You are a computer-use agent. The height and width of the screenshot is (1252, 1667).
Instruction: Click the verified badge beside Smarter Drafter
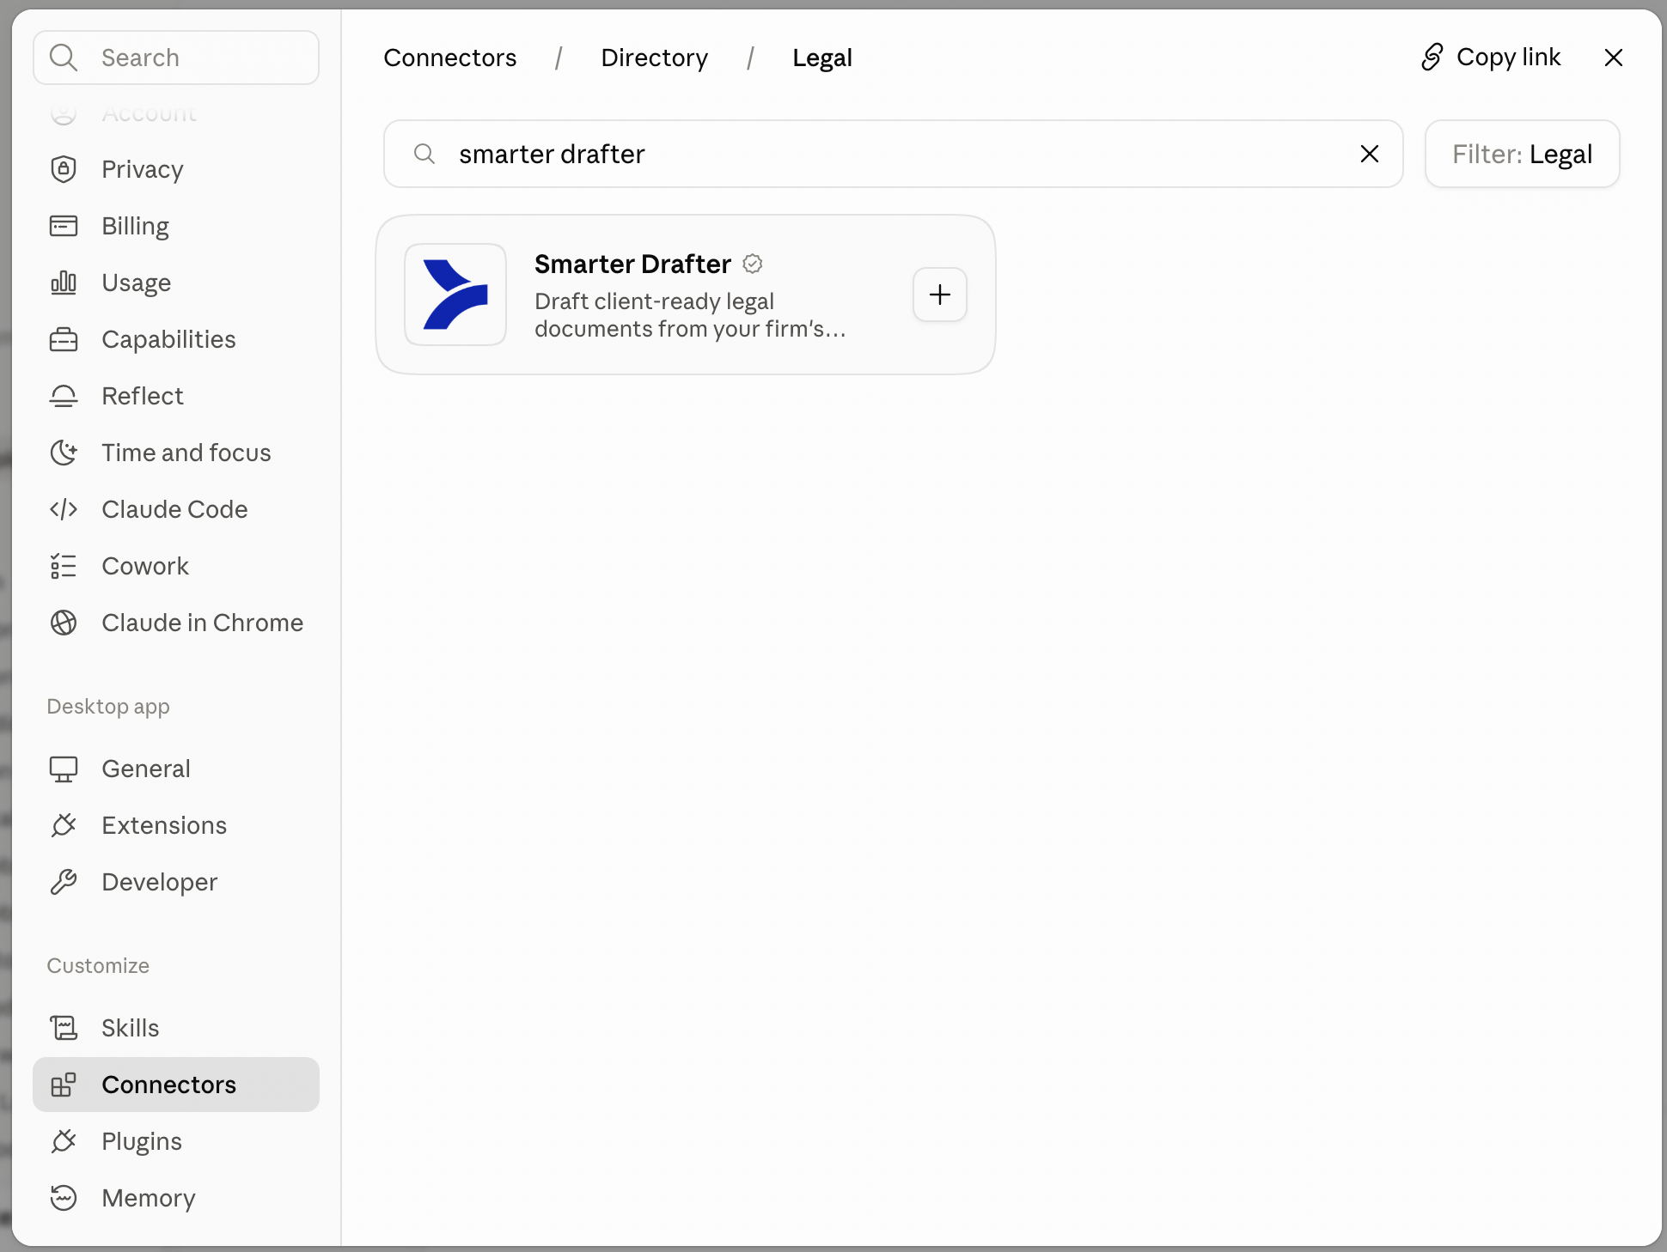pos(753,264)
